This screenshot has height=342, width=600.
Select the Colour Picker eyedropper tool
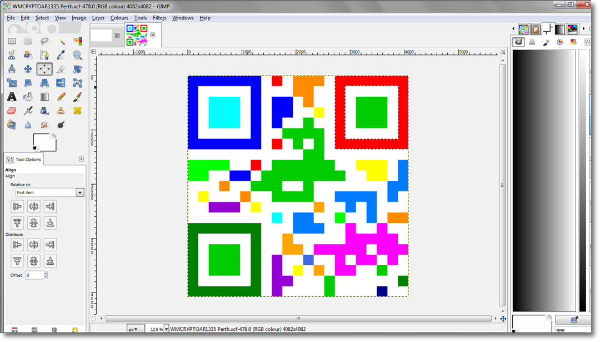tap(61, 55)
